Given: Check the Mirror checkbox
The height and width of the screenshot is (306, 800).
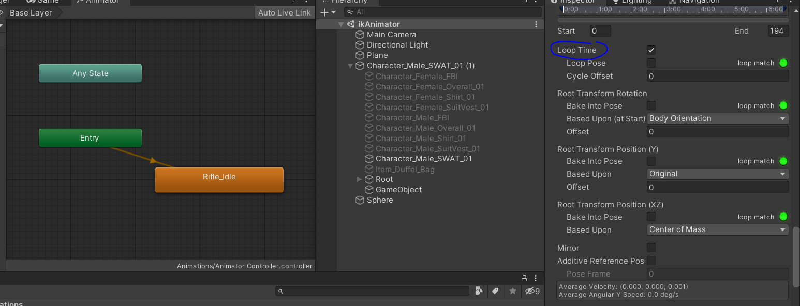Looking at the screenshot, I should [x=651, y=248].
